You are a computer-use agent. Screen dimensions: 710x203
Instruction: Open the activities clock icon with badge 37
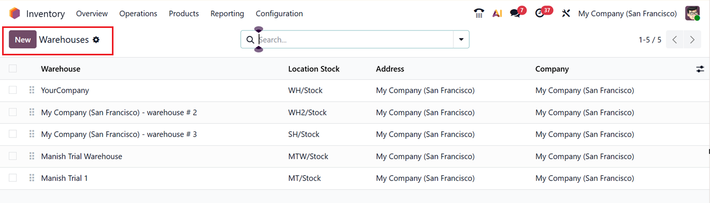pyautogui.click(x=539, y=14)
